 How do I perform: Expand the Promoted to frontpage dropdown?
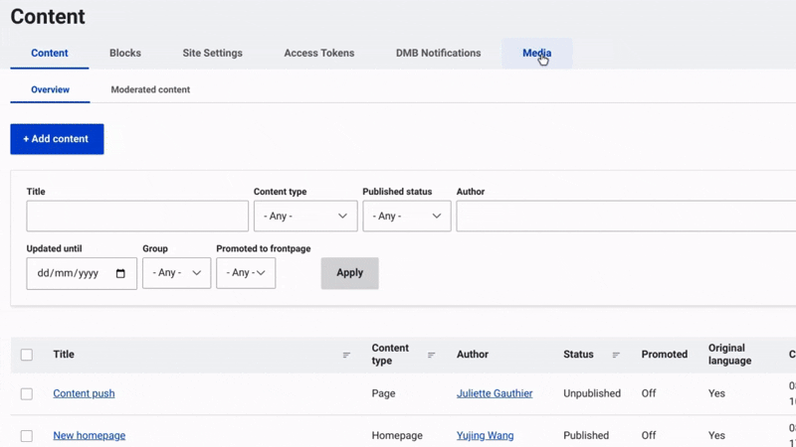click(x=246, y=273)
